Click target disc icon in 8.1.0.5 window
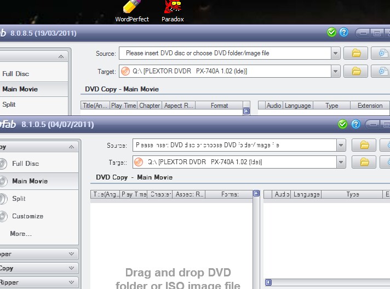 click(139, 162)
